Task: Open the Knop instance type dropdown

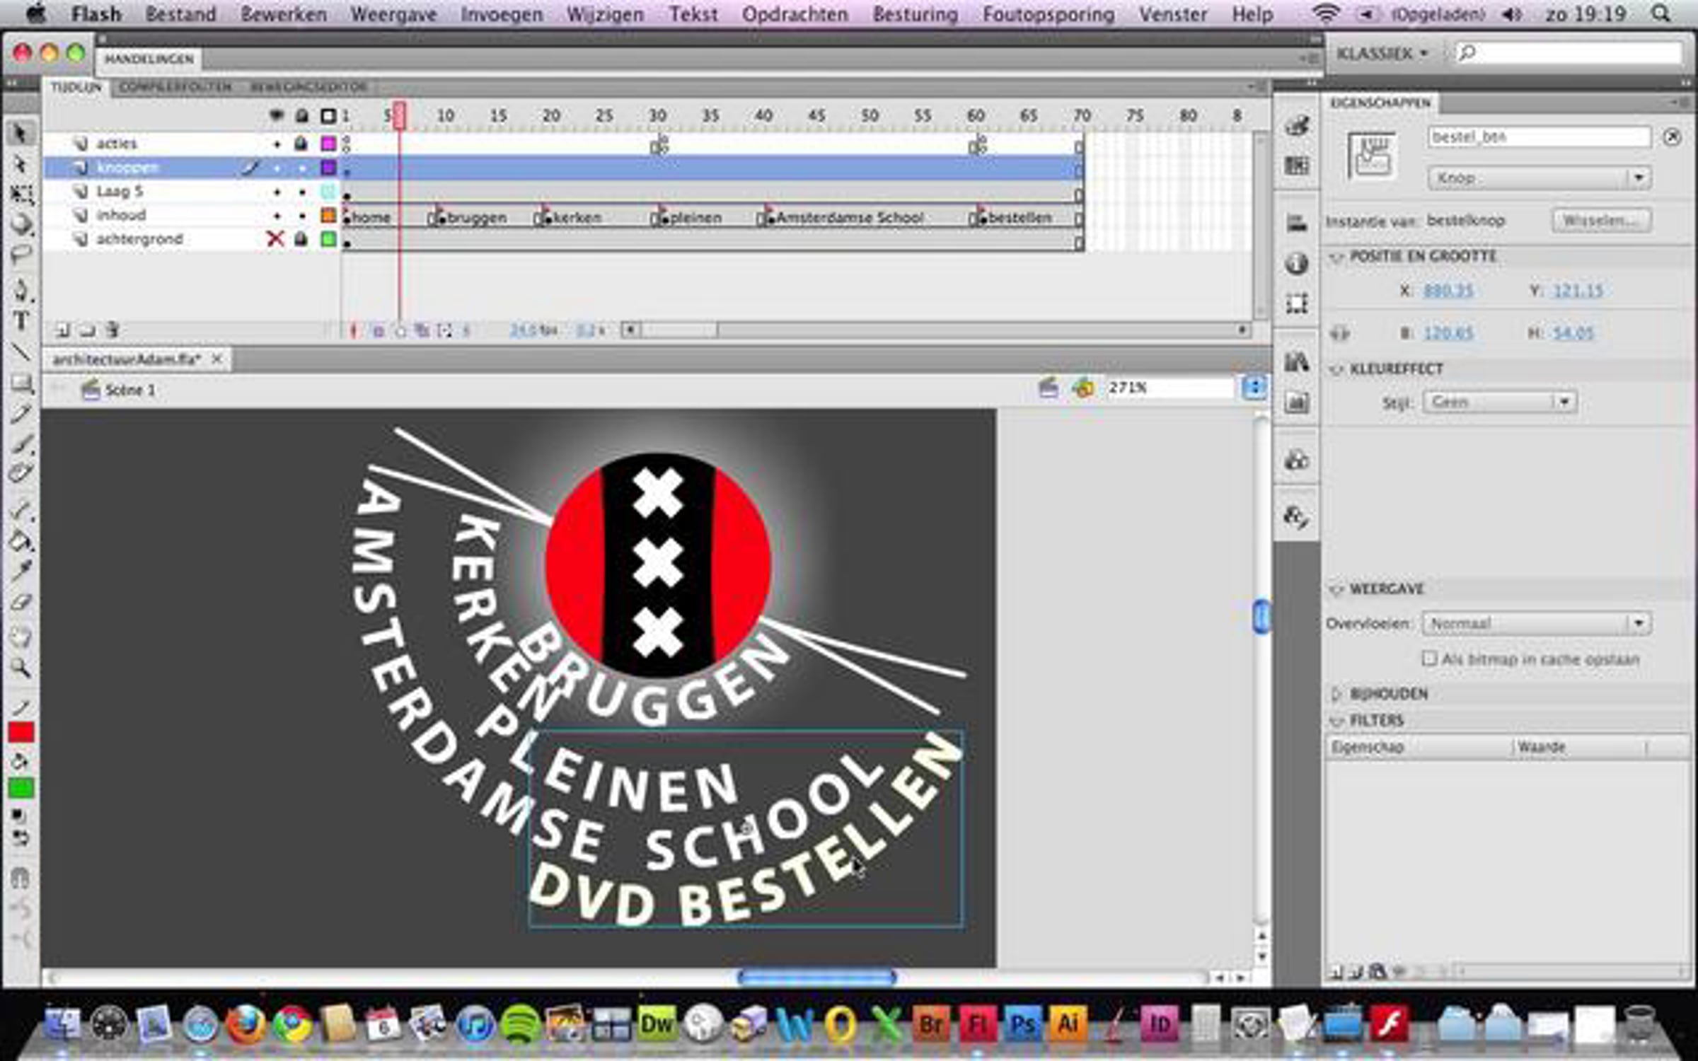Action: (x=1539, y=178)
